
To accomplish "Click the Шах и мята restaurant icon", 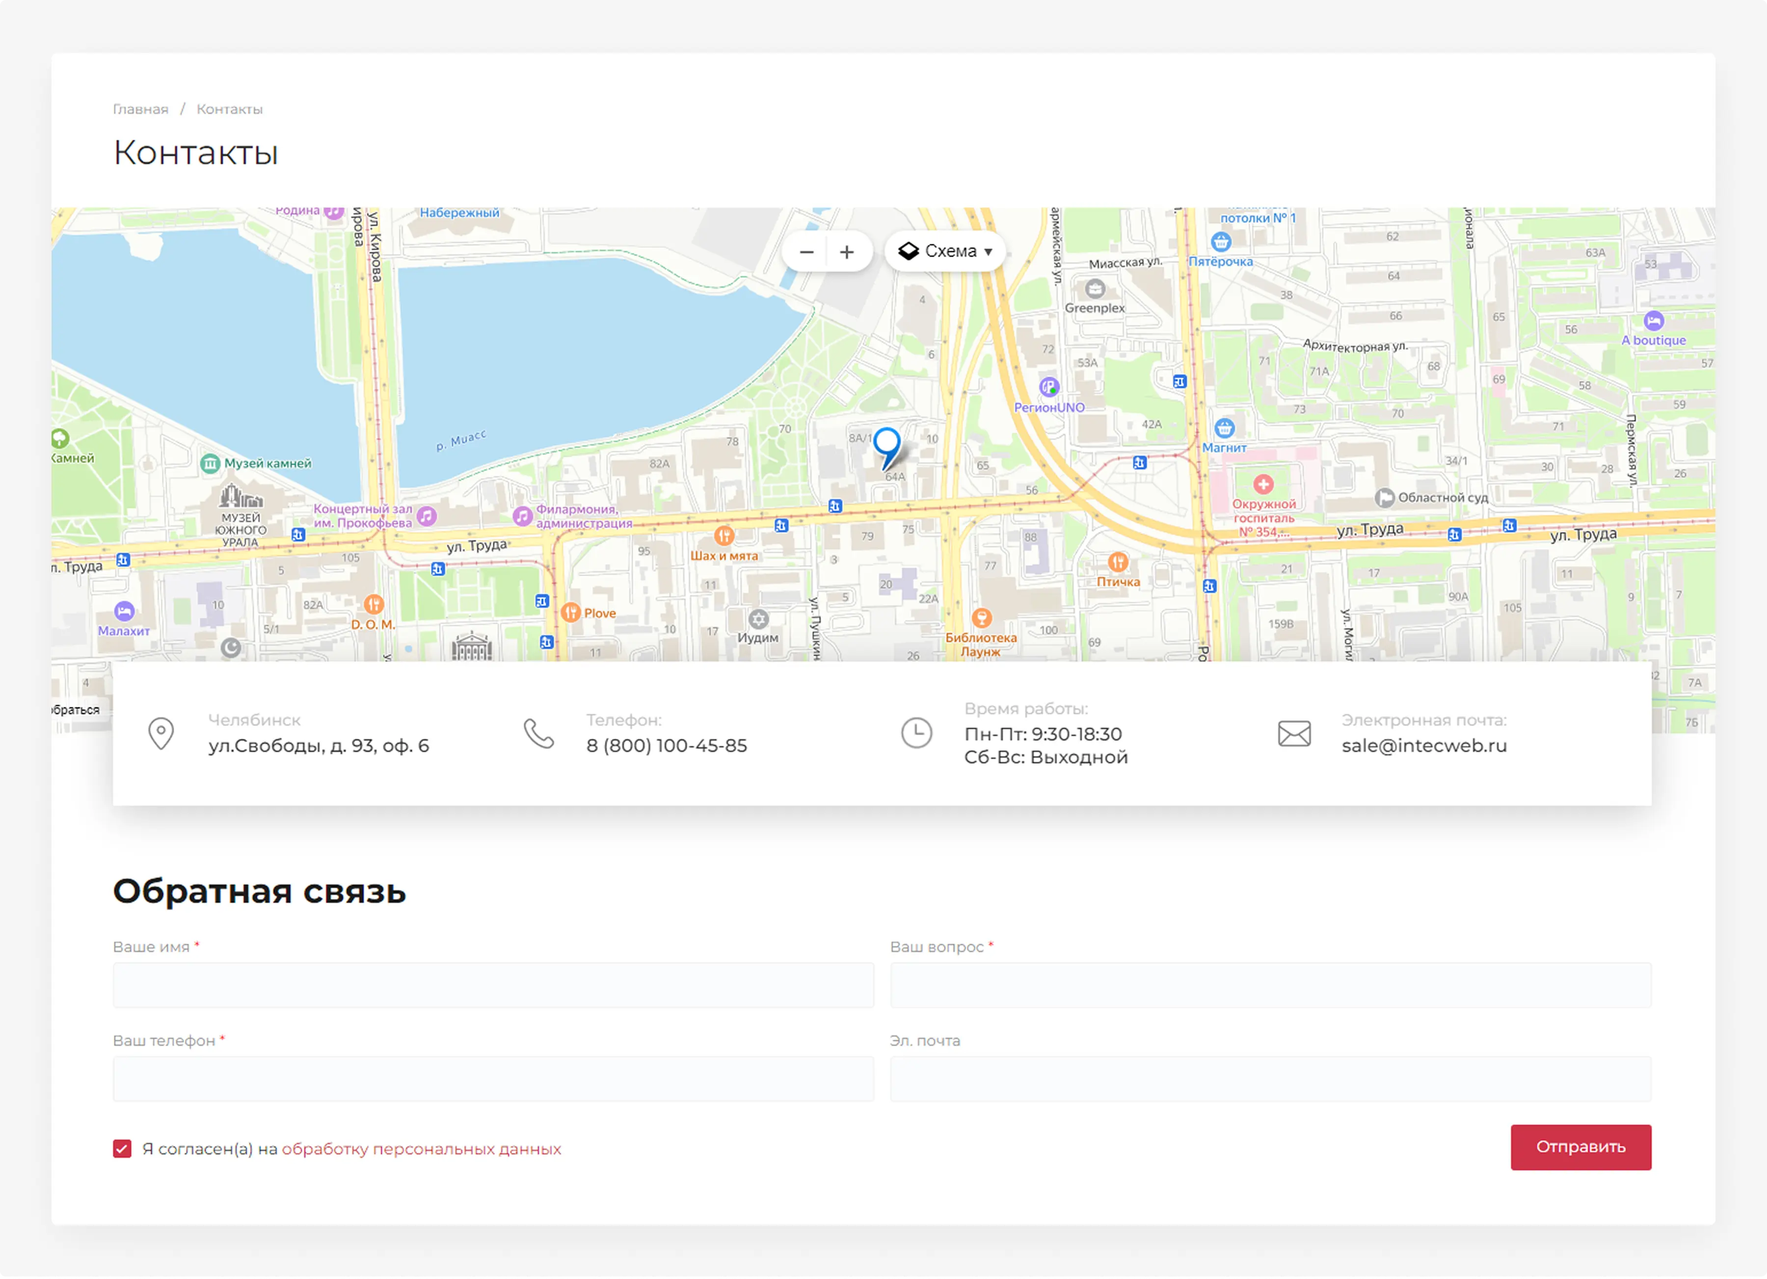I will pyautogui.click(x=724, y=536).
